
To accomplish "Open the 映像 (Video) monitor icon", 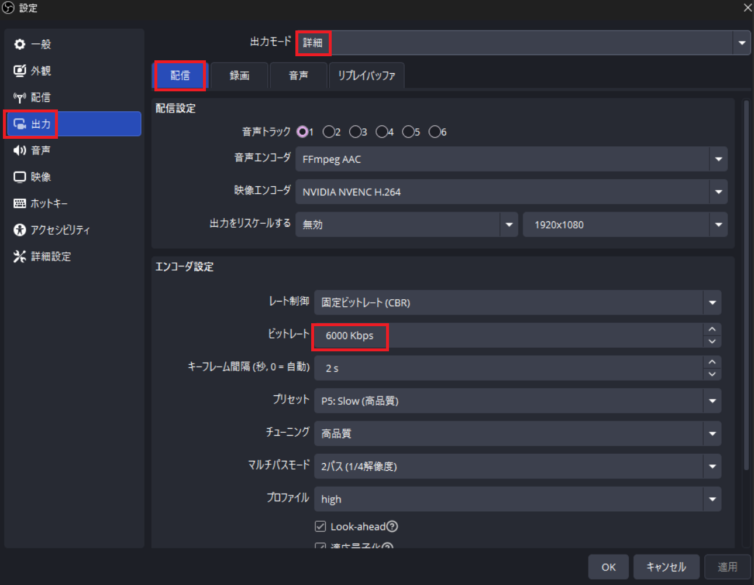I will click(x=20, y=177).
